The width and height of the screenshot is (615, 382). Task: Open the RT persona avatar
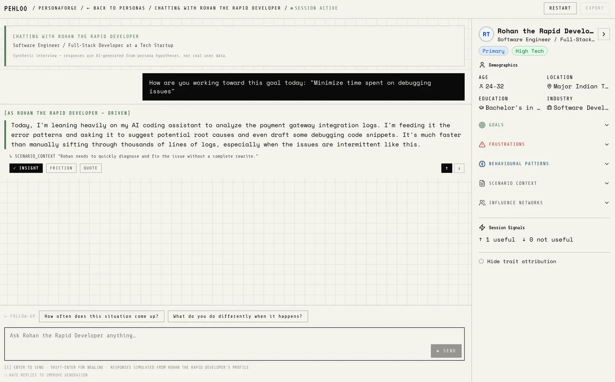point(486,34)
